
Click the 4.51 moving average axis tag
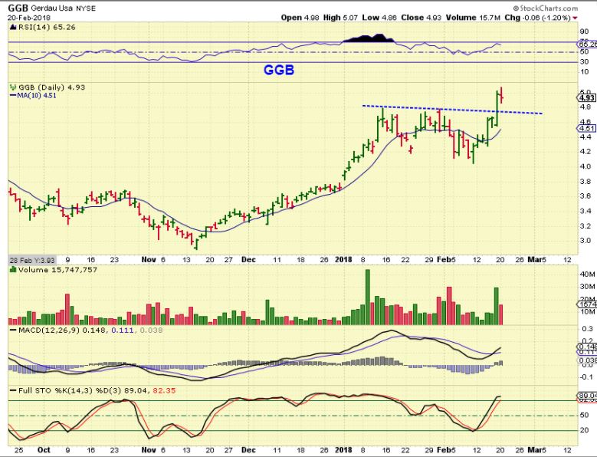tap(586, 128)
